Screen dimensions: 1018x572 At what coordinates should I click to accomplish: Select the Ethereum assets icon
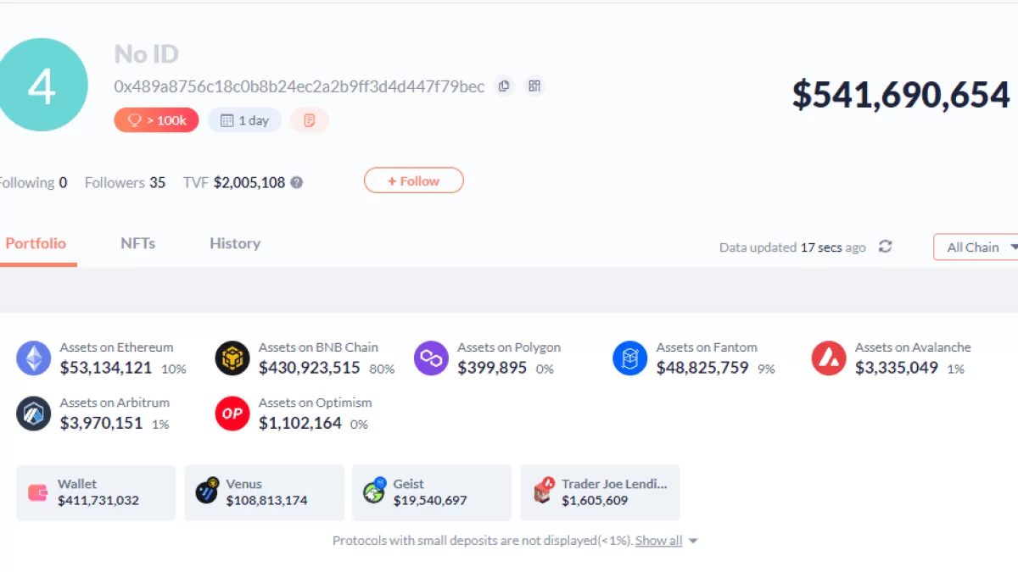point(34,358)
